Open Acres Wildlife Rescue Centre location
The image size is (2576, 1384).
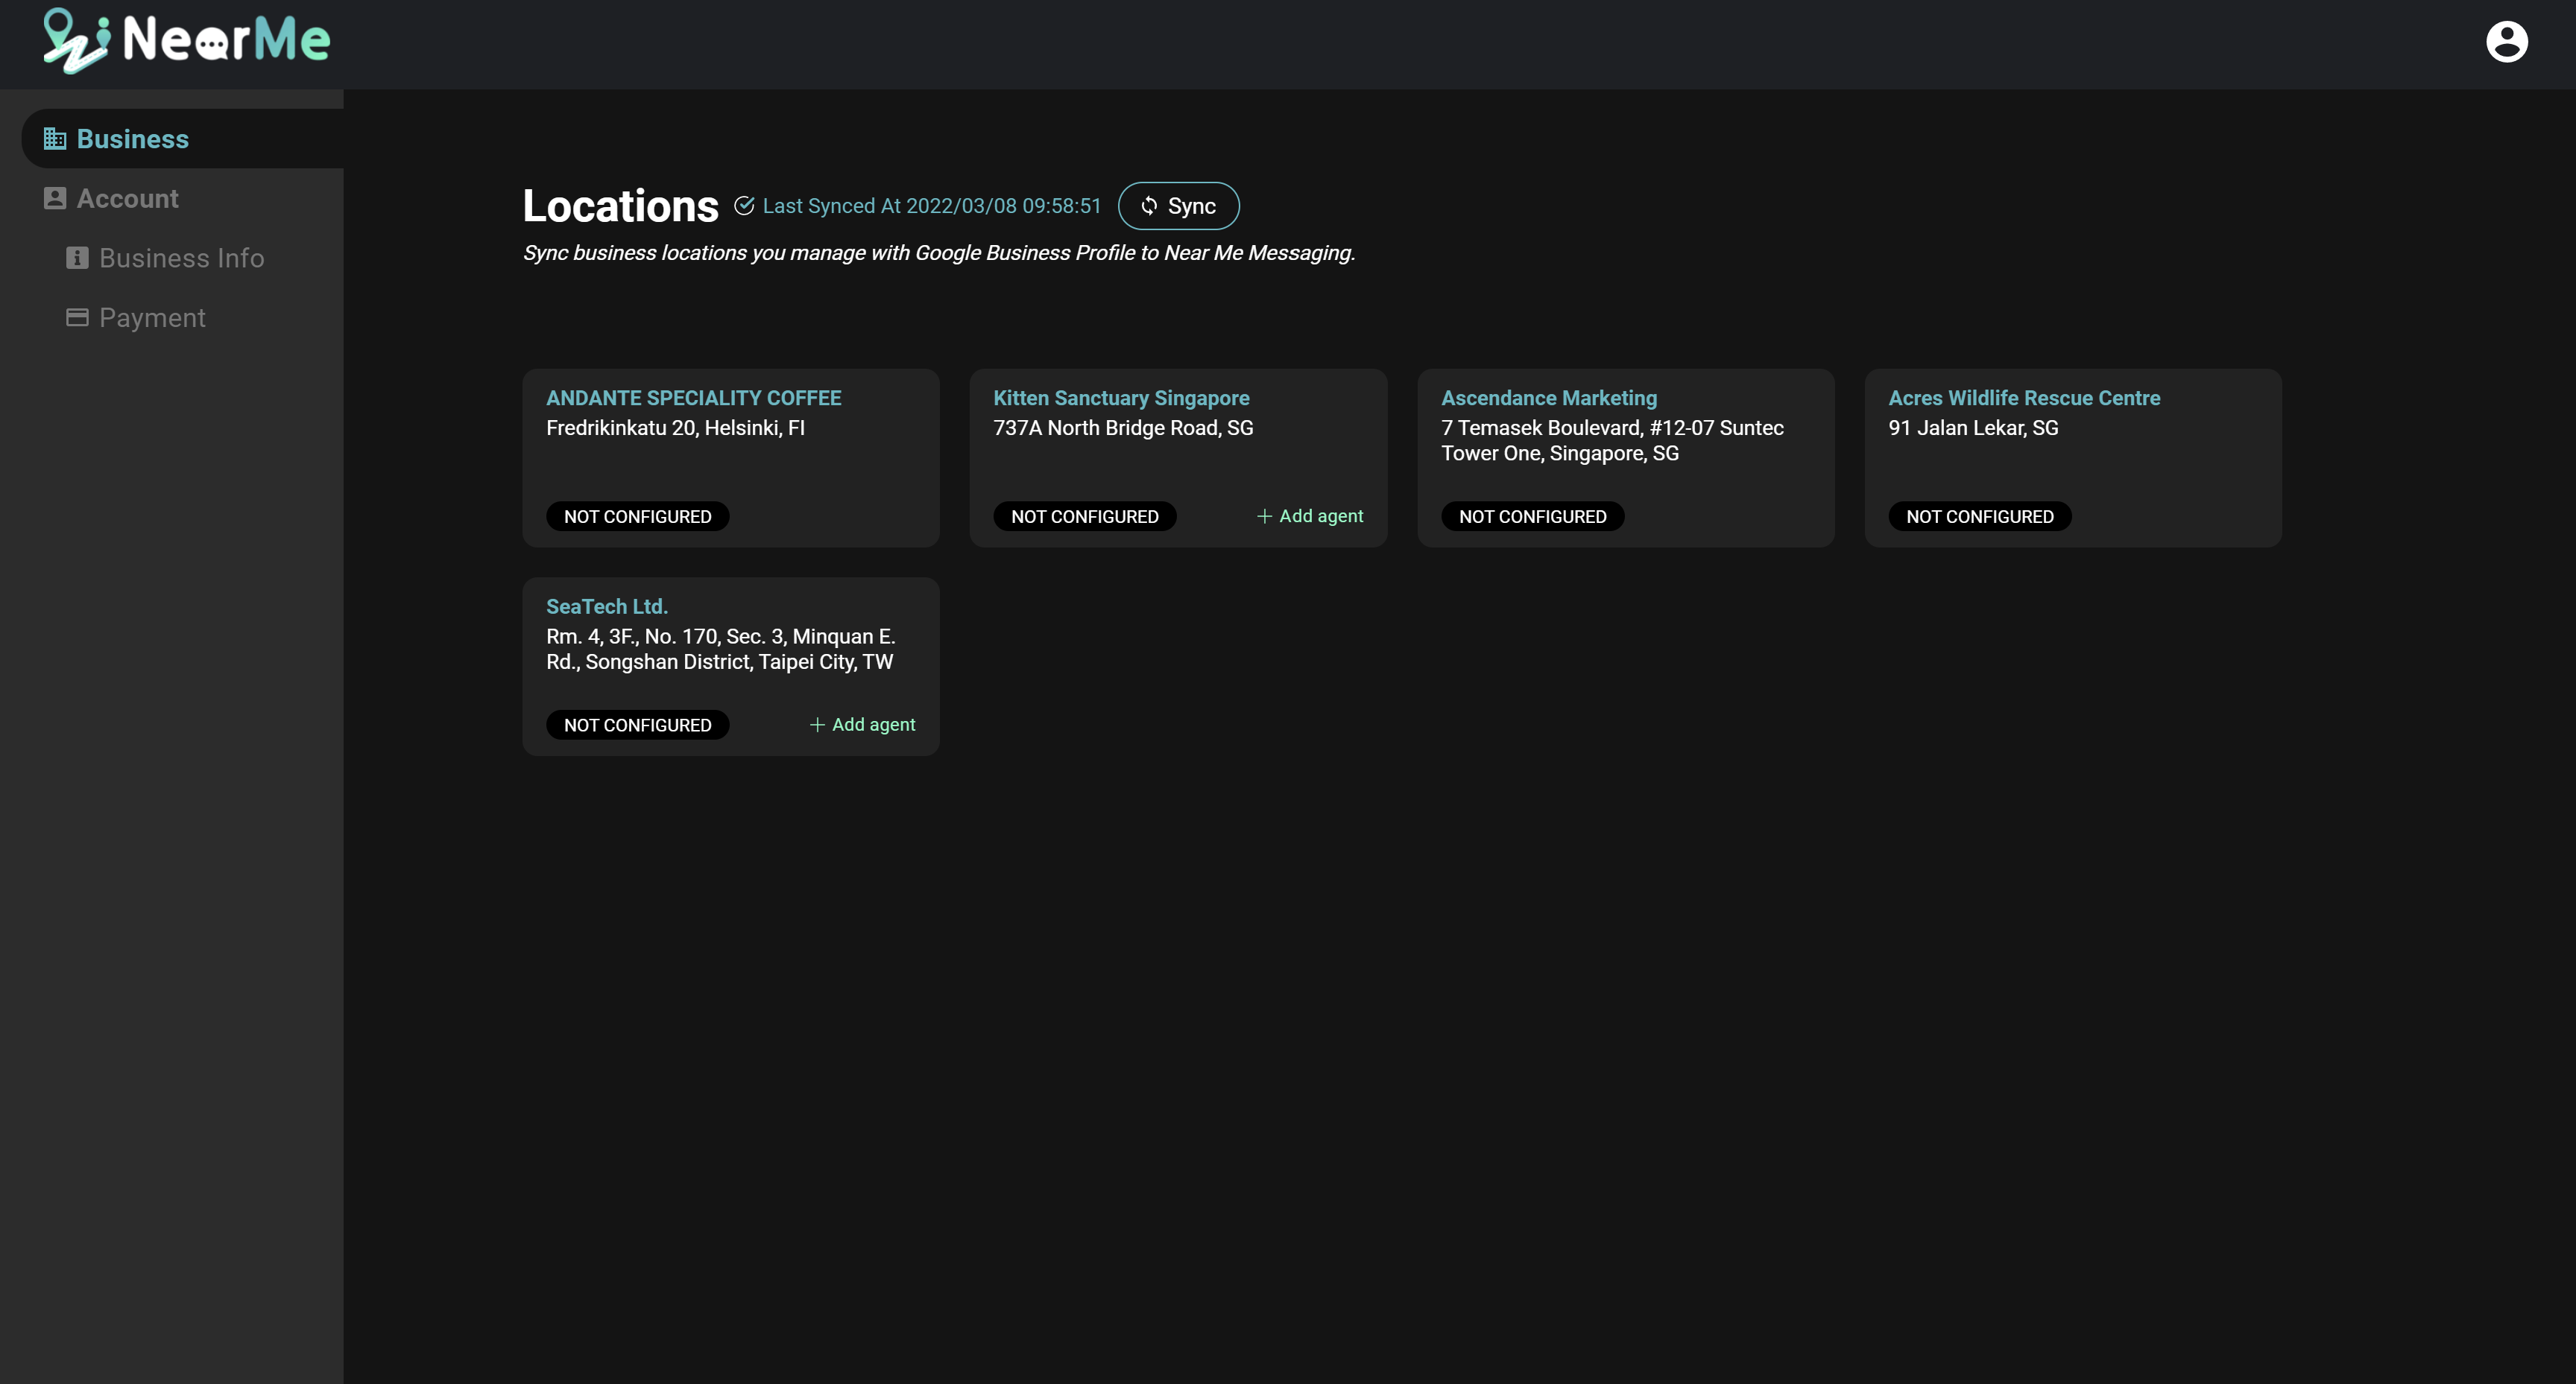2024,398
